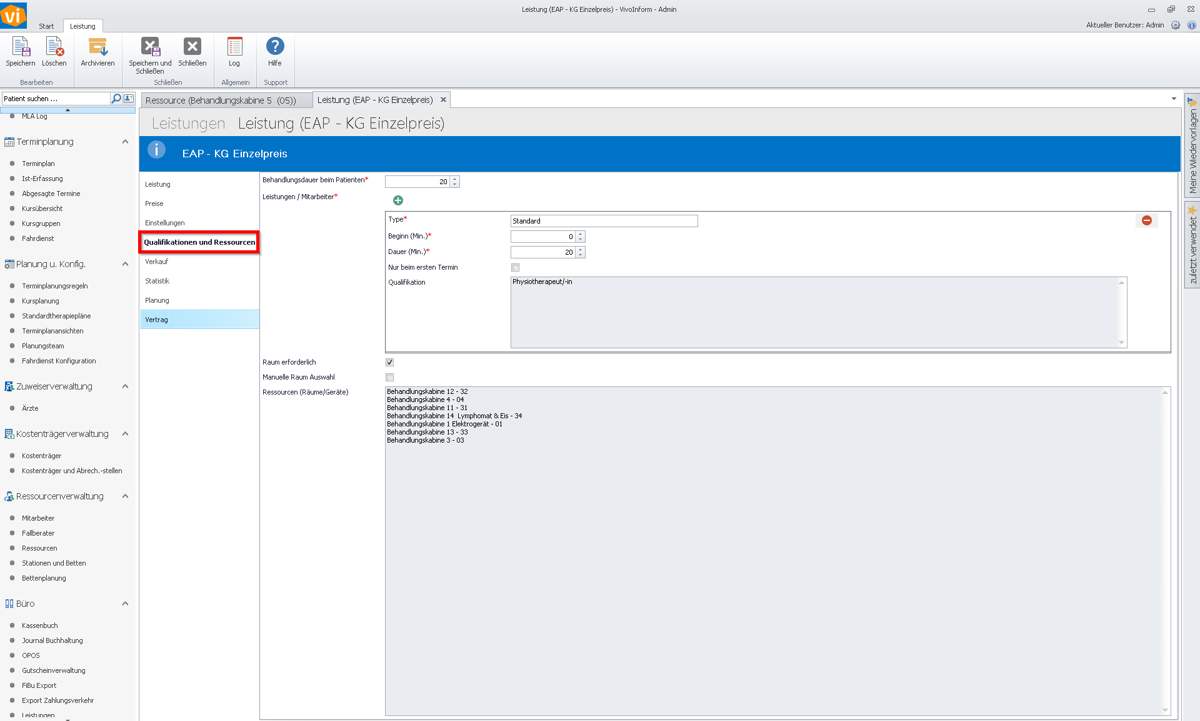Add entry with green plus icon
The height and width of the screenshot is (721, 1200).
click(398, 200)
